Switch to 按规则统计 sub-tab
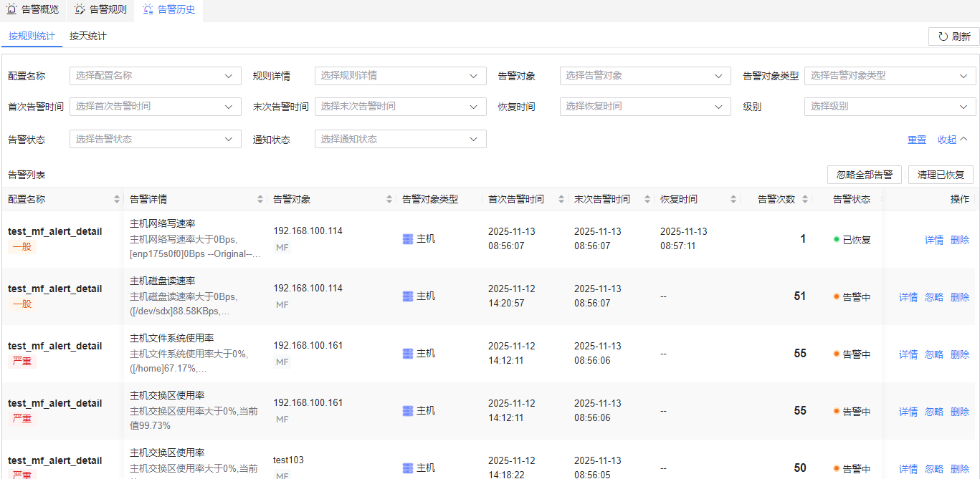 click(x=32, y=36)
